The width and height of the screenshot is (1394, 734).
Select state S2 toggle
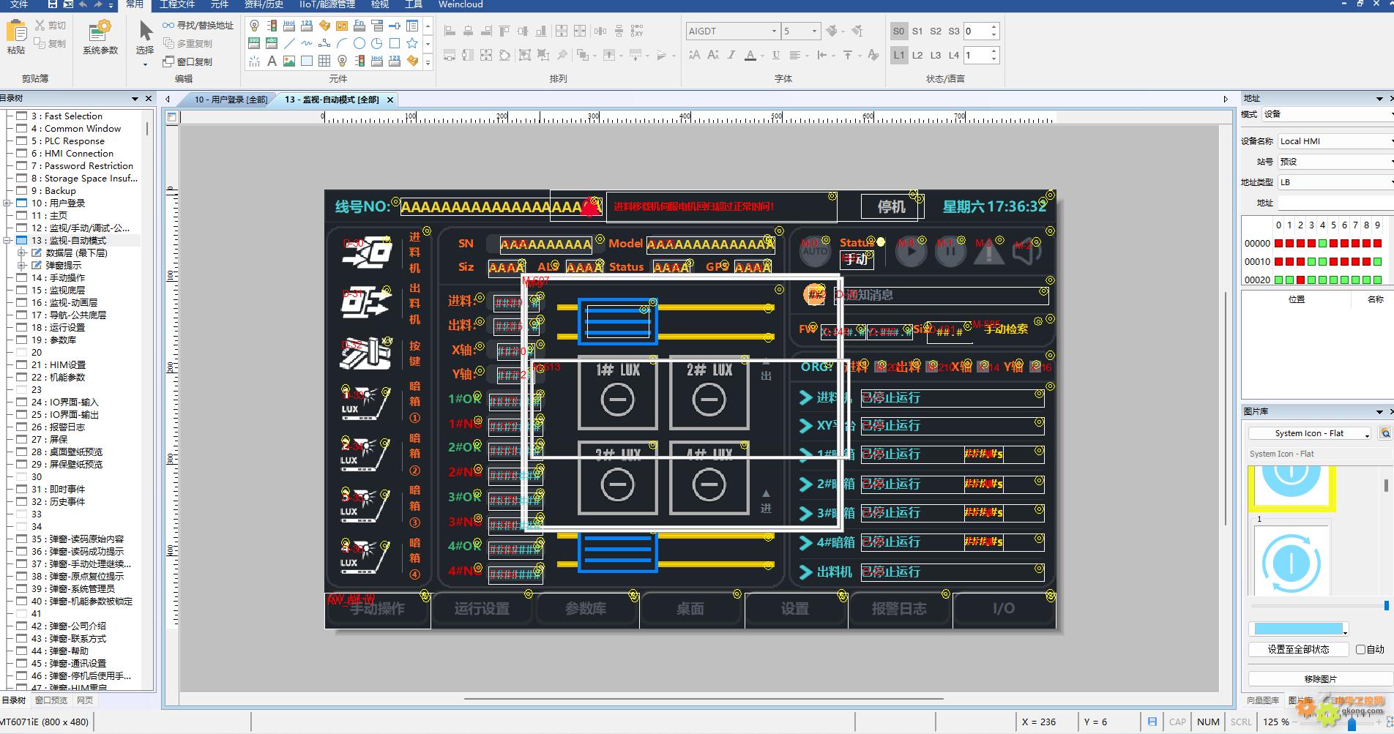936,31
